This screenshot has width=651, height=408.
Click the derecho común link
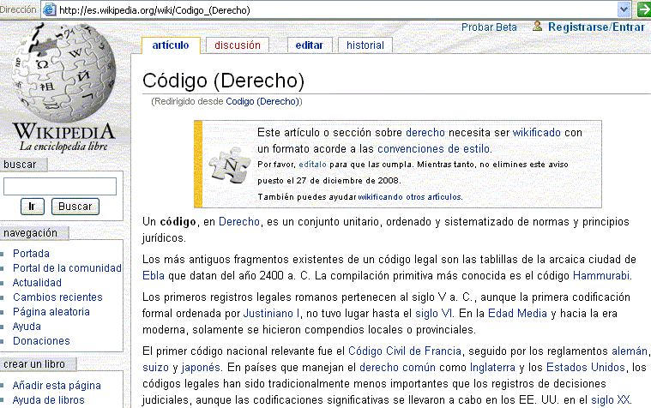tap(397, 368)
